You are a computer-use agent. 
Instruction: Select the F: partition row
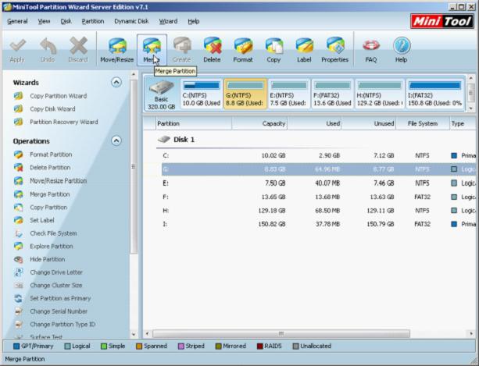click(319, 197)
